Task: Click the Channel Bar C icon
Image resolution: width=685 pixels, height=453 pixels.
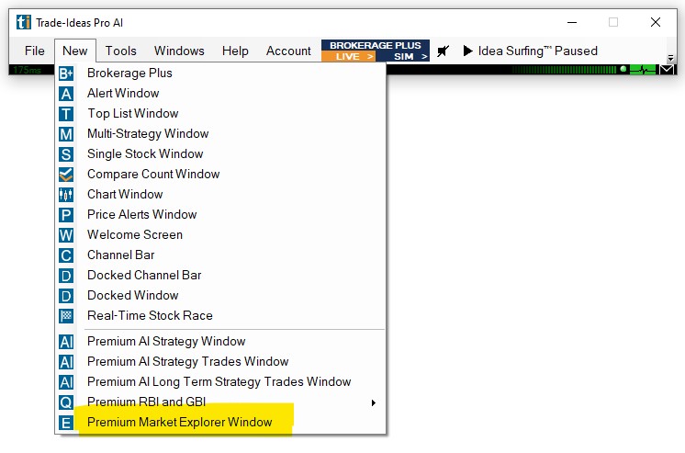Action: point(66,255)
